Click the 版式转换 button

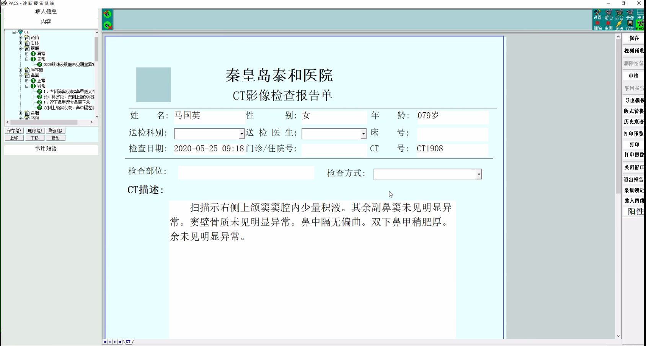634,111
